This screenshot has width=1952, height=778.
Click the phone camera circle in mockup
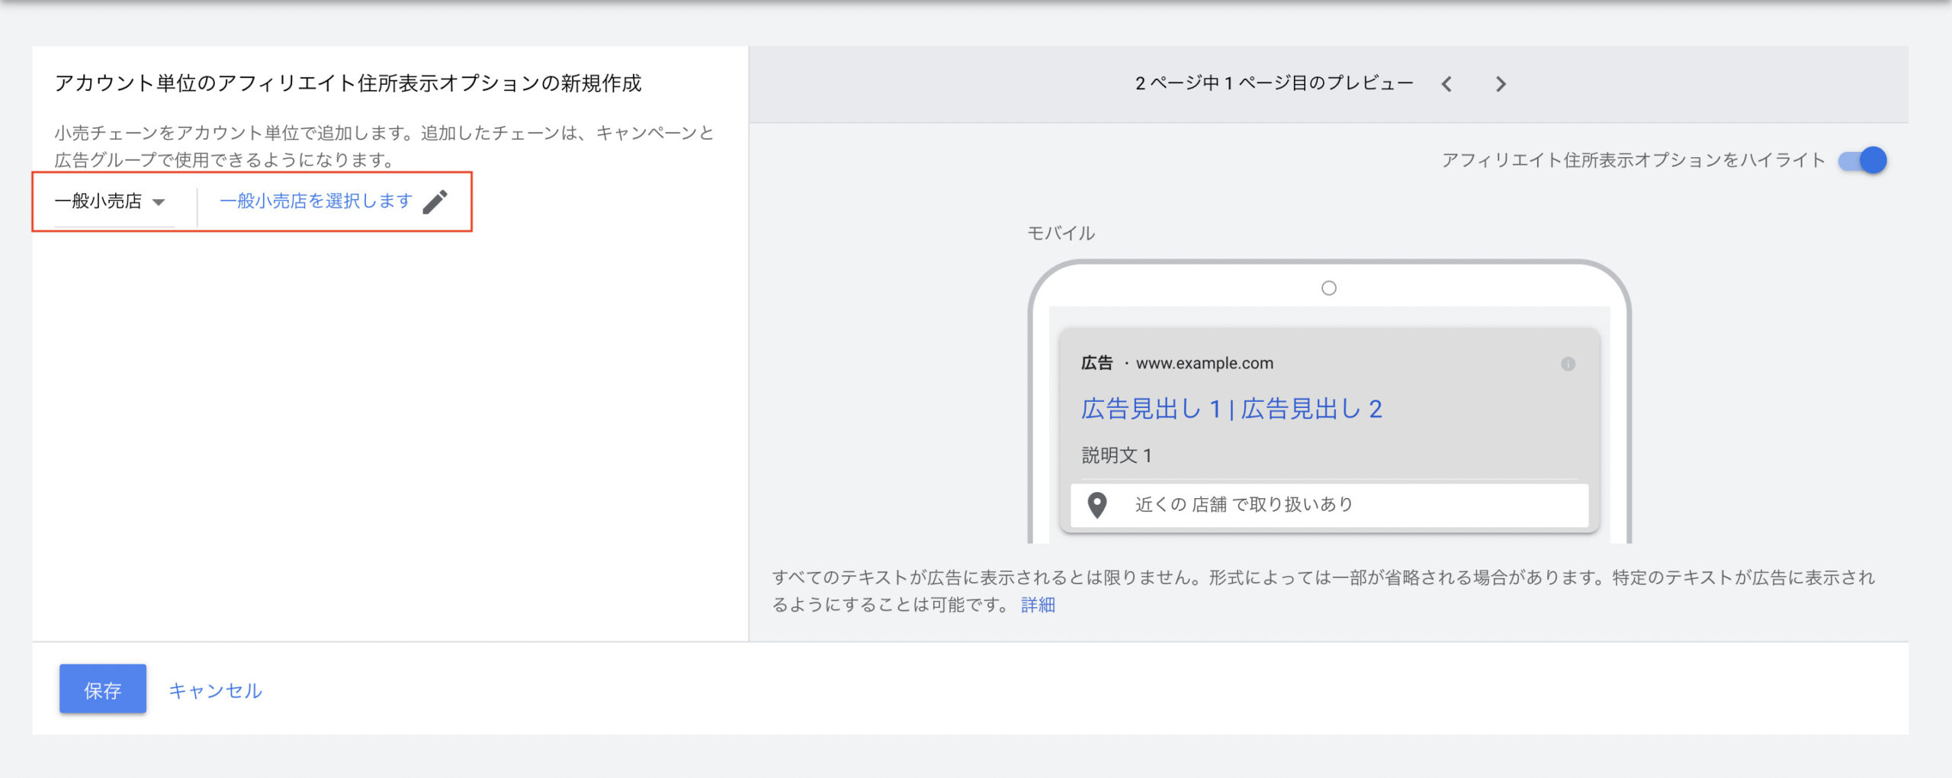click(1328, 288)
